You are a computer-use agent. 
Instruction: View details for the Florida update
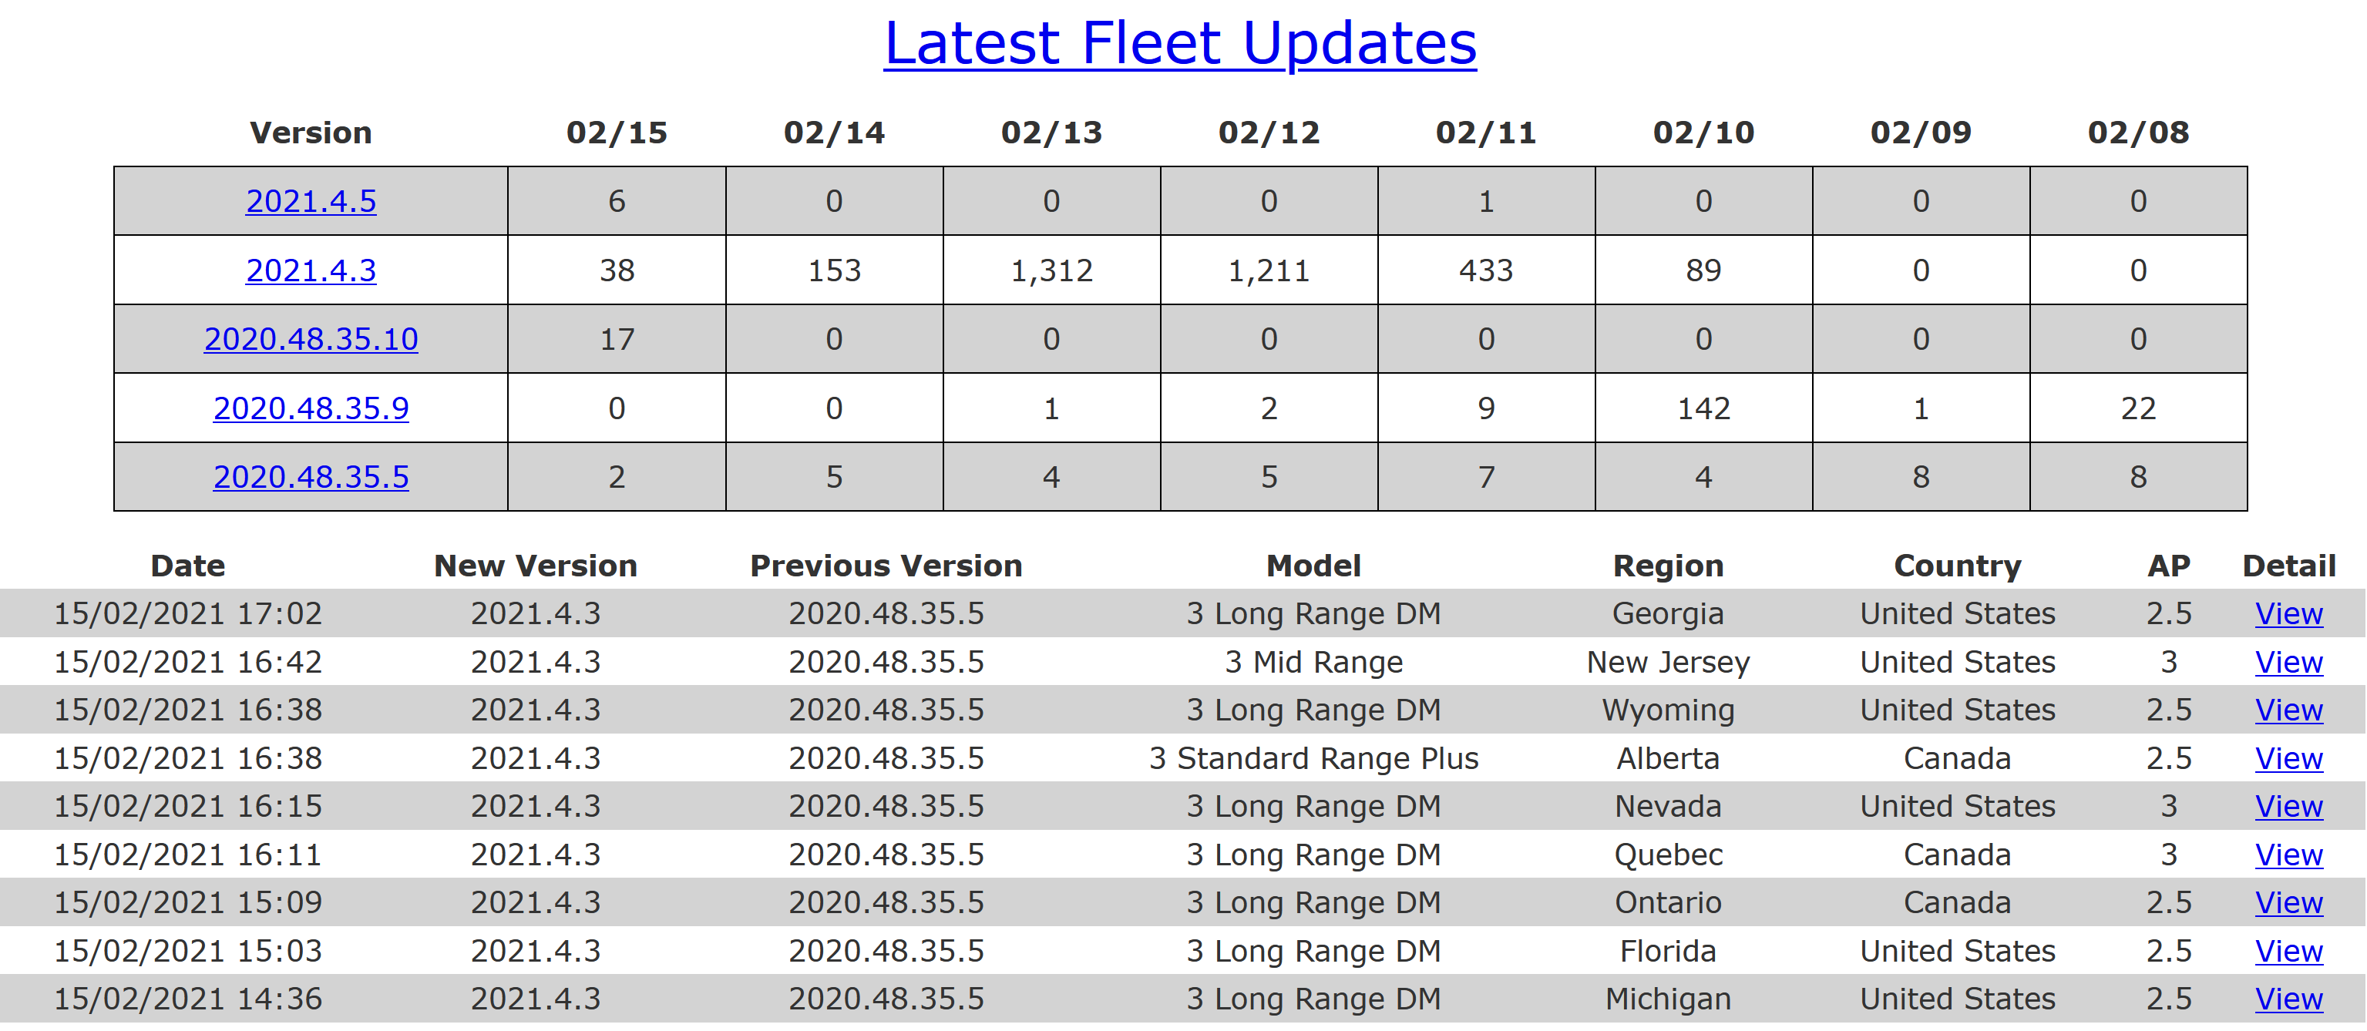point(2288,952)
